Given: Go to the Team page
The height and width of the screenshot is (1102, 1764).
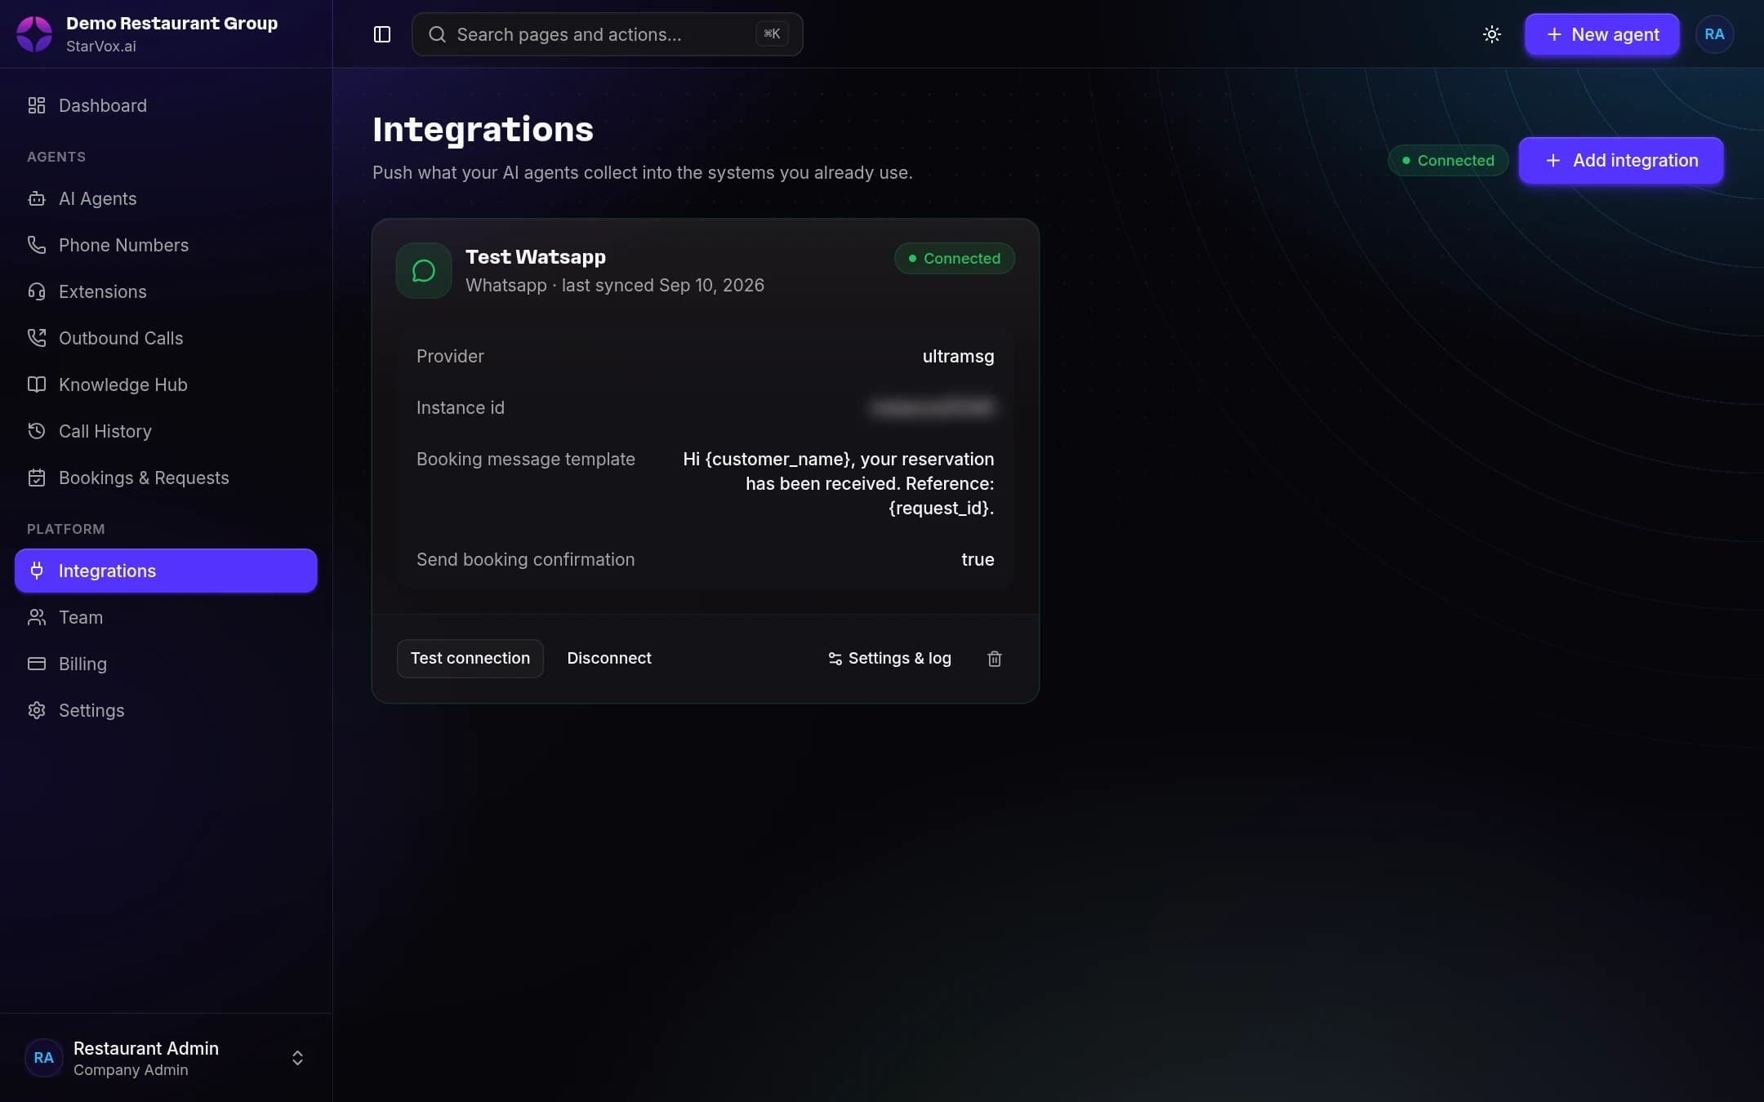Looking at the screenshot, I should 166,617.
